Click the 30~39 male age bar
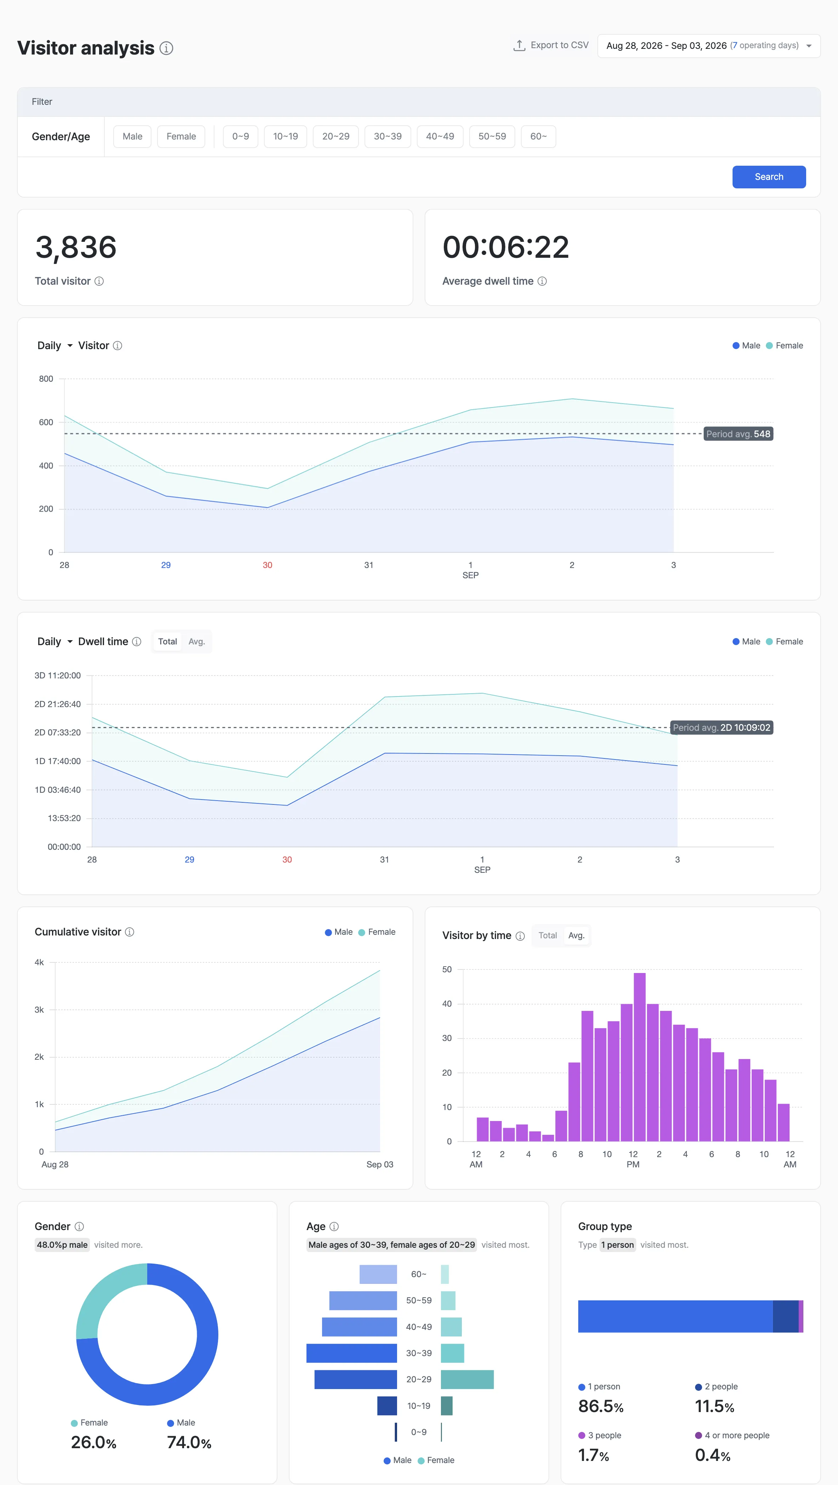Screen dimensions: 838x1485 [x=351, y=1353]
